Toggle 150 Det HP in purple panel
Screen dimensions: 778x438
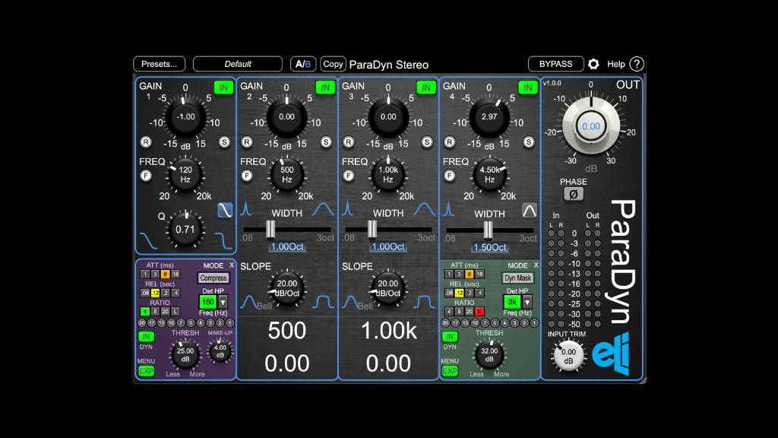(208, 301)
